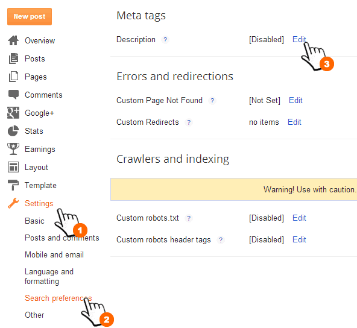357x328 pixels.
Task: Show help for Description meta tag
Action: click(165, 40)
